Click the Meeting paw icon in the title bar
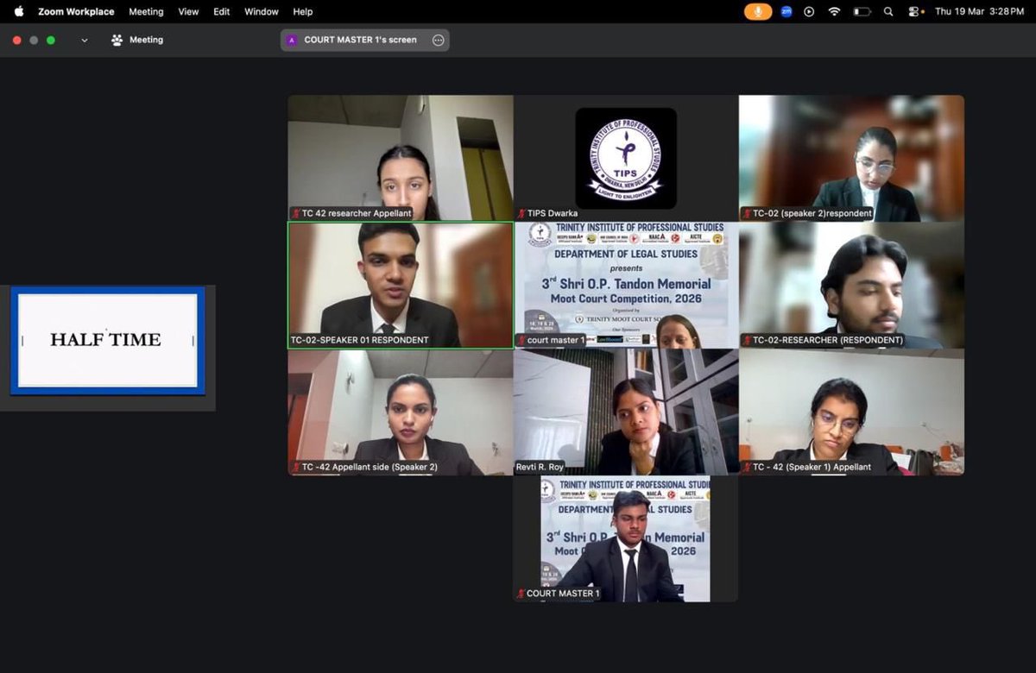Image resolution: width=1036 pixels, height=673 pixels. [117, 40]
